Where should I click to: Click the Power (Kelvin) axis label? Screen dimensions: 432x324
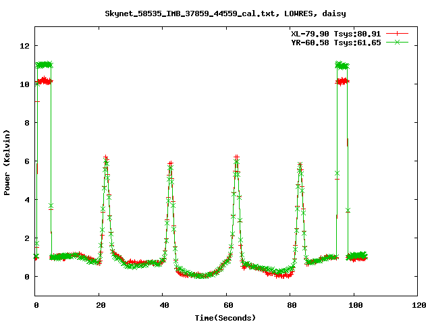pos(7,162)
